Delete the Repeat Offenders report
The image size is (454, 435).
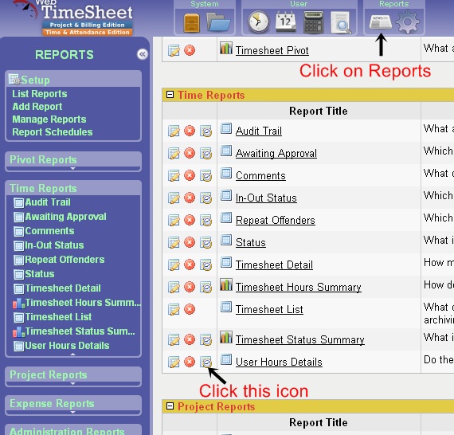(x=190, y=220)
